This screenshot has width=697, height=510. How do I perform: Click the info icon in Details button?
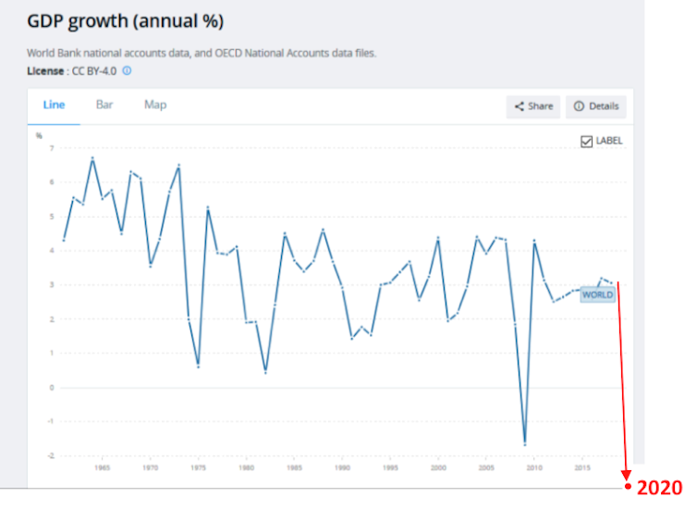(580, 106)
